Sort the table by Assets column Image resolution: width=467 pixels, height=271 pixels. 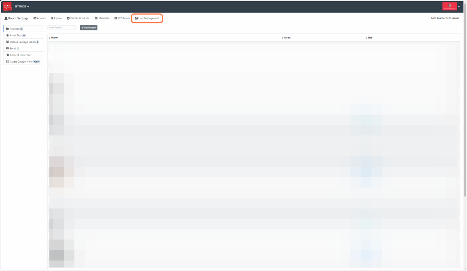tap(286, 38)
